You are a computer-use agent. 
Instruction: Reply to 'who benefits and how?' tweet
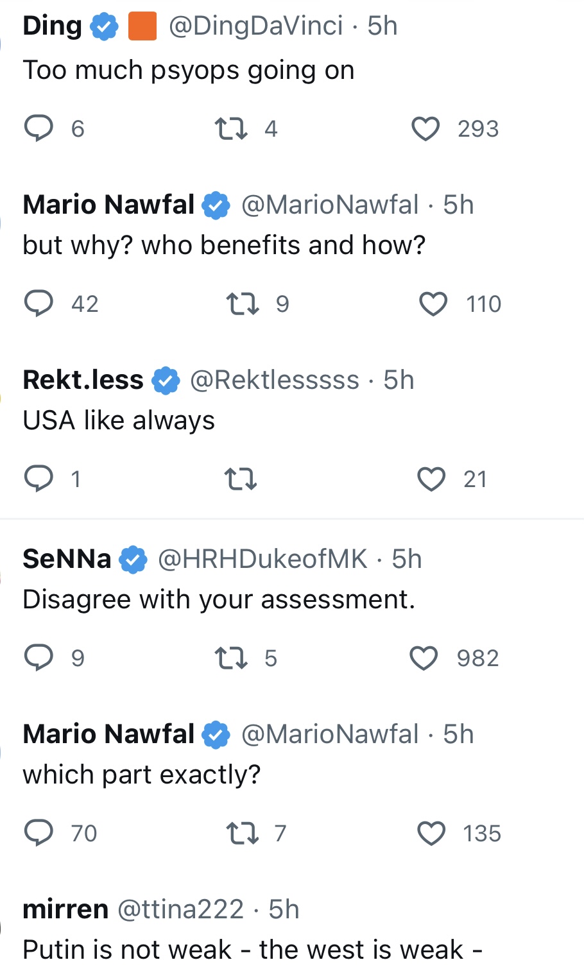click(x=39, y=304)
